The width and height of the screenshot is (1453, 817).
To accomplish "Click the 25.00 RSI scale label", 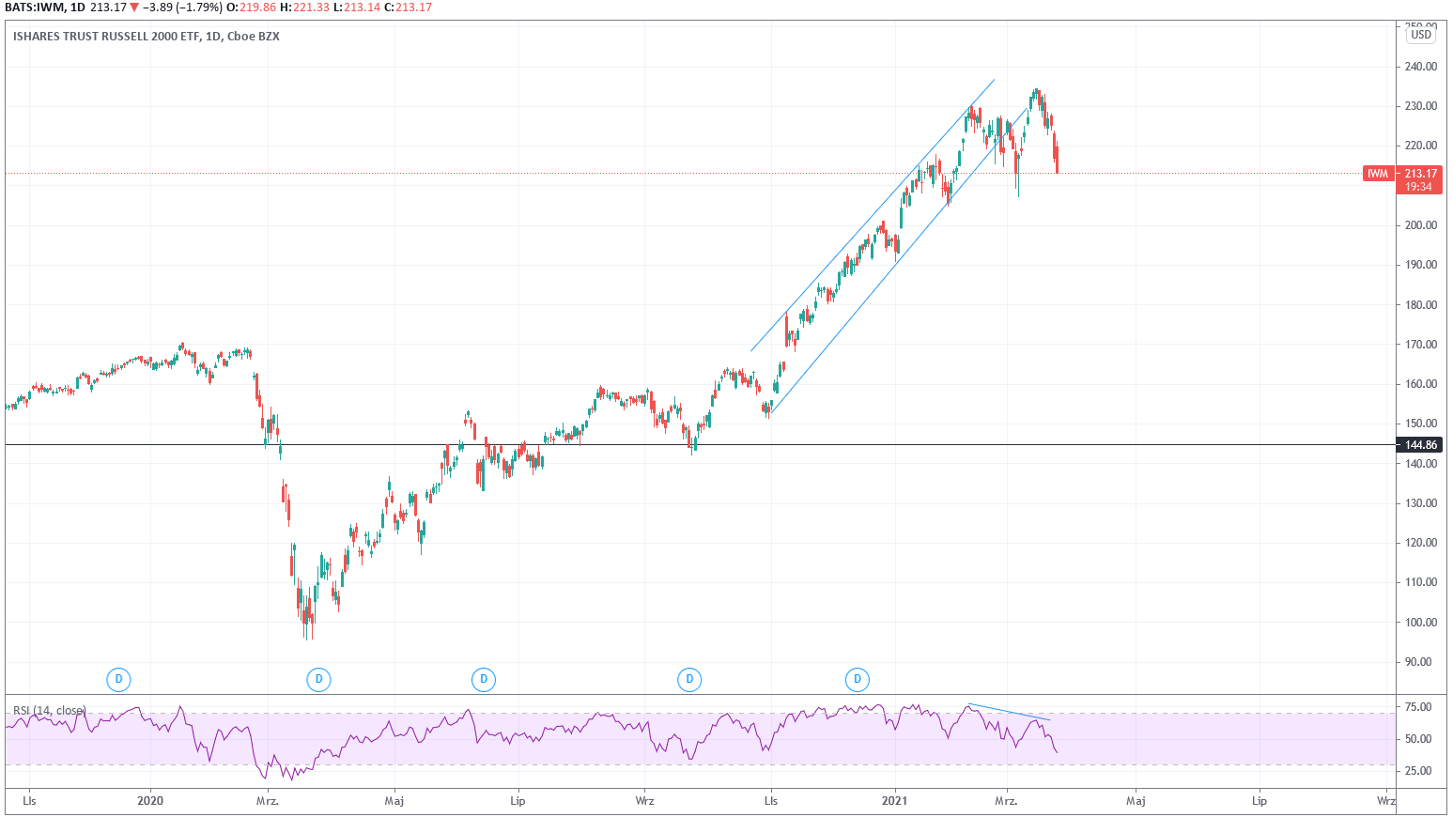I will [x=1418, y=771].
